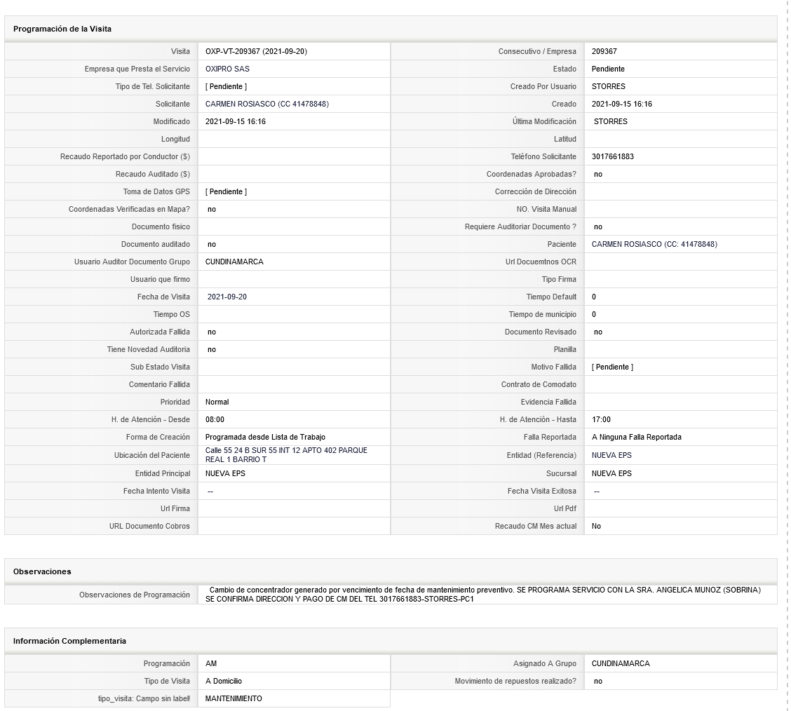Select the H. de Atención - Hasta value 17:00

(601, 419)
